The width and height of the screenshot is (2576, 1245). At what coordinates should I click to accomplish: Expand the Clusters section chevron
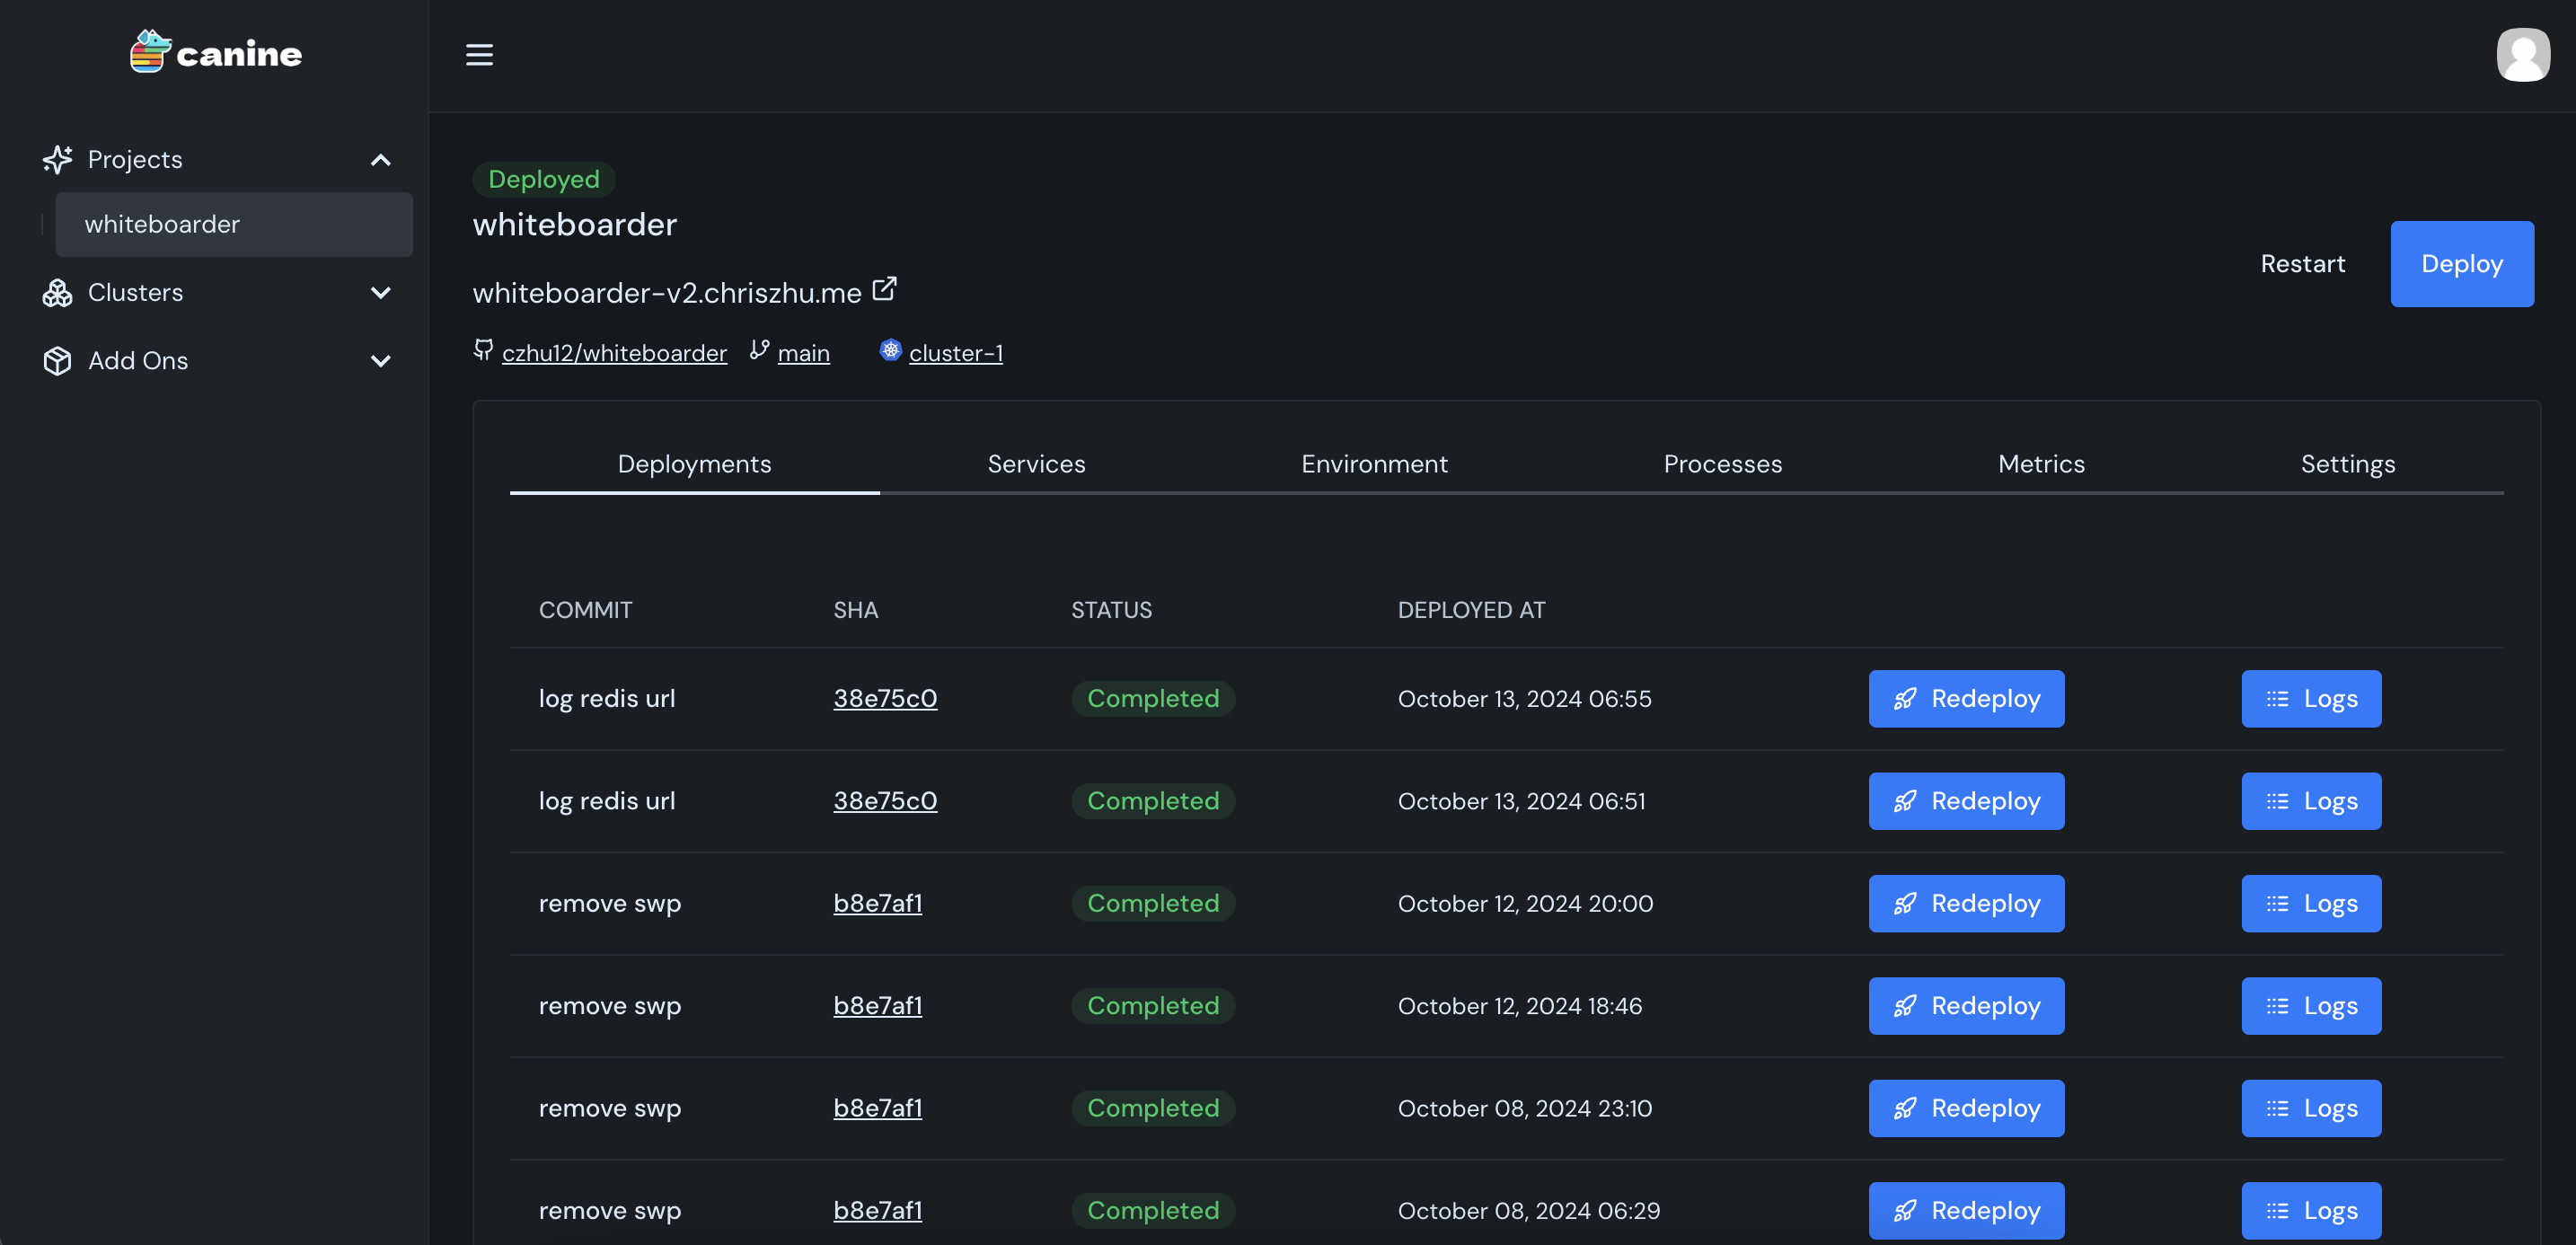[380, 293]
